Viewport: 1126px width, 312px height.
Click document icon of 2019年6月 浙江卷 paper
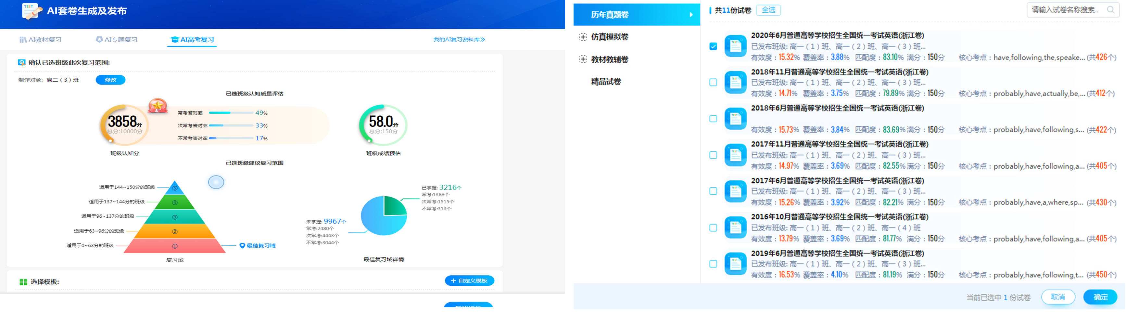pyautogui.click(x=735, y=264)
